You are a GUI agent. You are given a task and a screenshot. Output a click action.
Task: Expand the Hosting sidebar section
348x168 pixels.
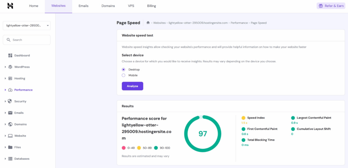point(5,79)
